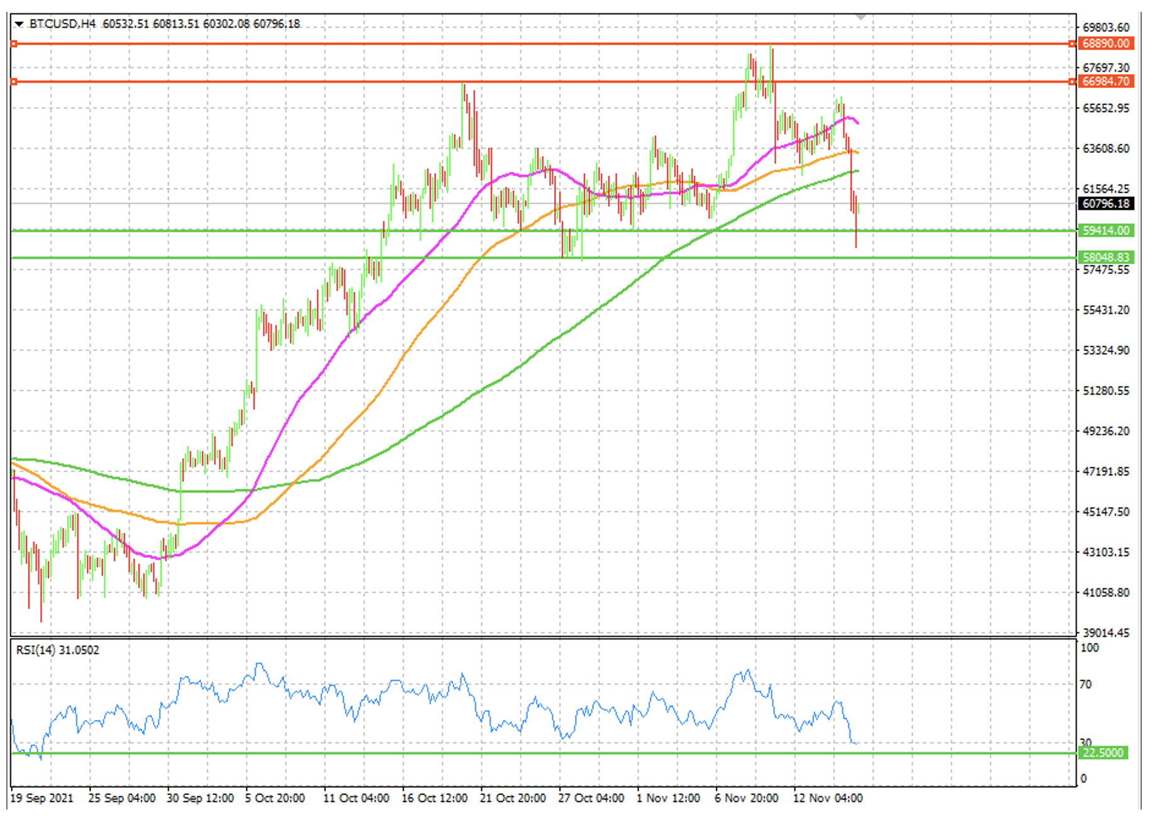This screenshot has height=829, width=1160.
Task: Click the 5 Oct 20:00 date label
Action: [275, 798]
